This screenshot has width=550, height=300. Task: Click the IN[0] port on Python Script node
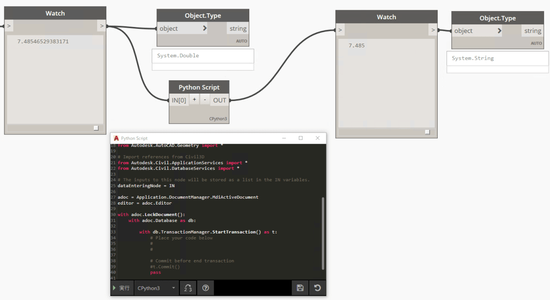[x=179, y=100]
